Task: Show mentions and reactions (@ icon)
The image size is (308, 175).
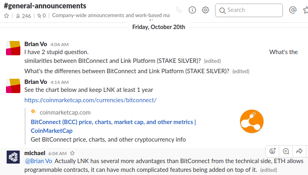Action: (x=293, y=10)
